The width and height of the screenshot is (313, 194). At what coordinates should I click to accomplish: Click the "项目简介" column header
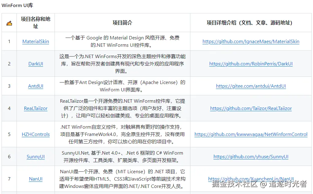(x=122, y=23)
